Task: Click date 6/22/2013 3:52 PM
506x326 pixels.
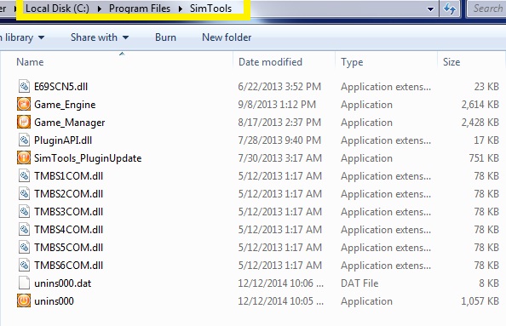Action: 279,87
